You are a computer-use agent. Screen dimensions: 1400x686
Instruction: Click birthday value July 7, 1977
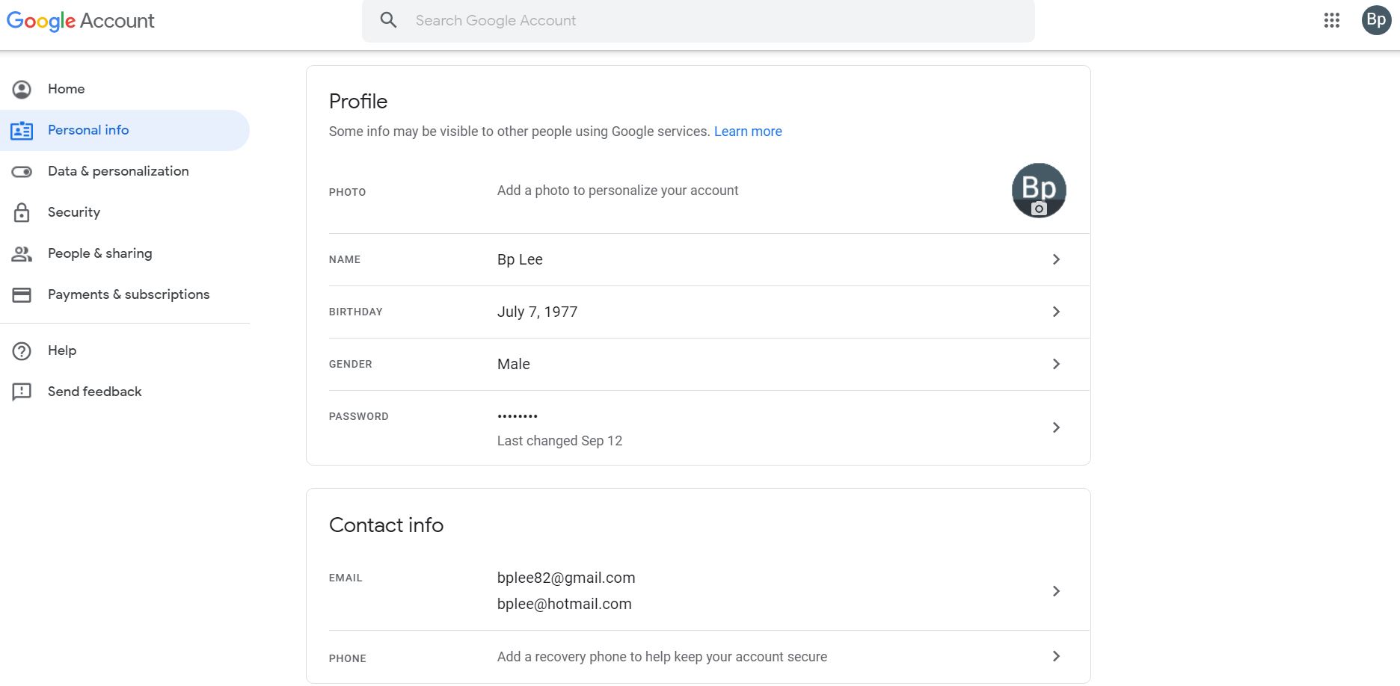click(x=537, y=312)
